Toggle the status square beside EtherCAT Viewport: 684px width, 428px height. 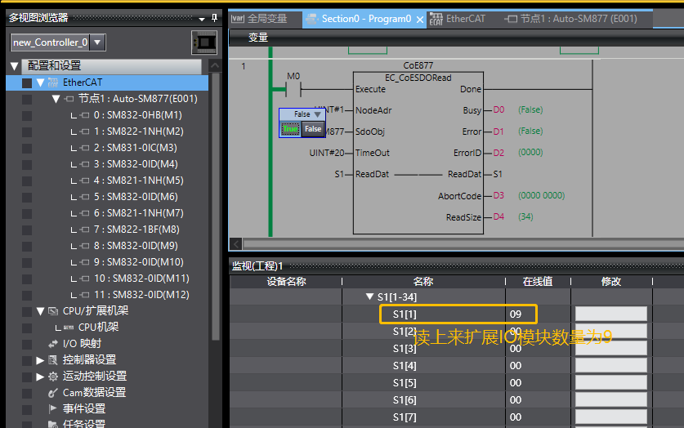point(27,82)
